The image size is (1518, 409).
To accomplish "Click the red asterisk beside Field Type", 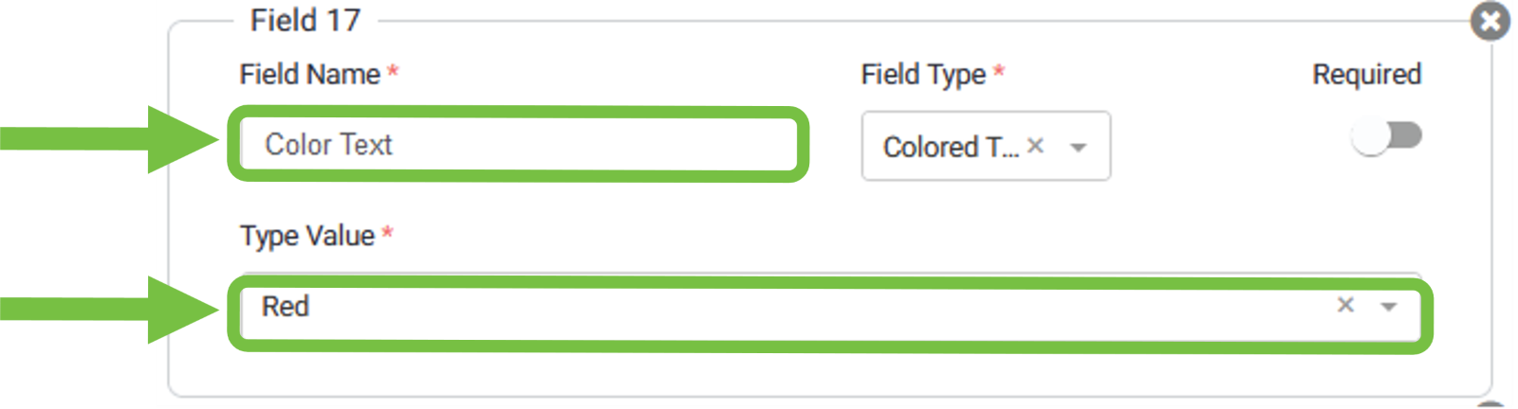I will 998,72.
